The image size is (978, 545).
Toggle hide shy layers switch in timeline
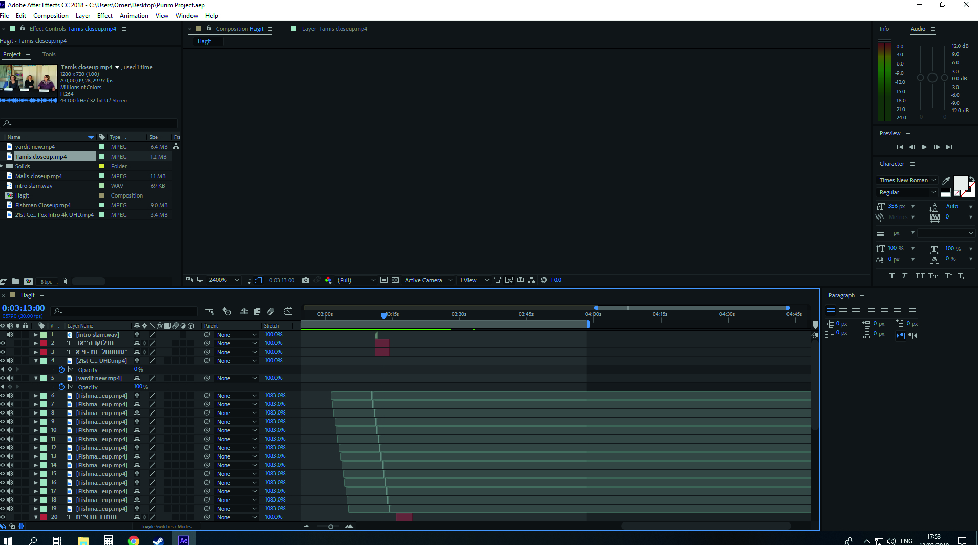click(244, 311)
